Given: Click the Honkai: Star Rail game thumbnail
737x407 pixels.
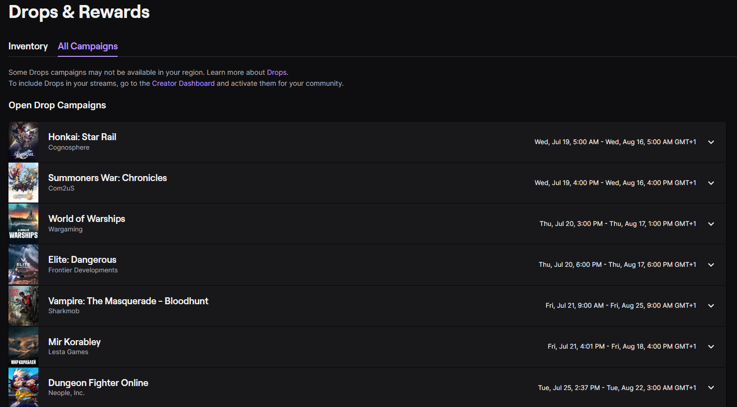Looking at the screenshot, I should 23,142.
